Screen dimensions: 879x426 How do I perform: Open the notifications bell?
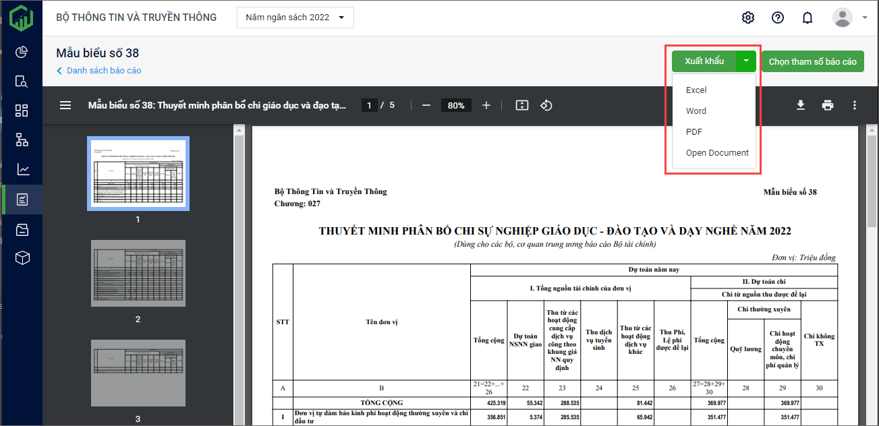(x=807, y=18)
